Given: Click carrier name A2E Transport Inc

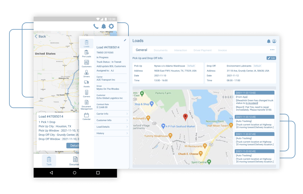Looking at the screenshot, I should pyautogui.click(x=106, y=80).
